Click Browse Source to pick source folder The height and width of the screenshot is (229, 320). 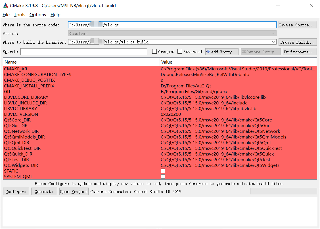tap(297, 25)
